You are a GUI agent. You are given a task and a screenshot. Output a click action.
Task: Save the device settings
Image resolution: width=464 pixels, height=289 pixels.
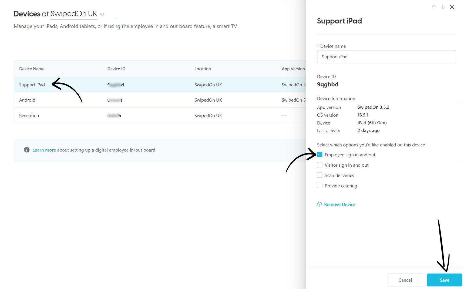[x=444, y=280]
